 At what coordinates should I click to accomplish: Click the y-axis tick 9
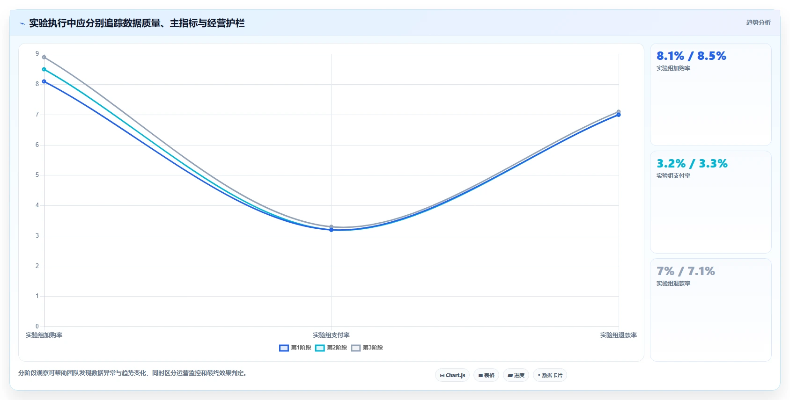point(37,54)
